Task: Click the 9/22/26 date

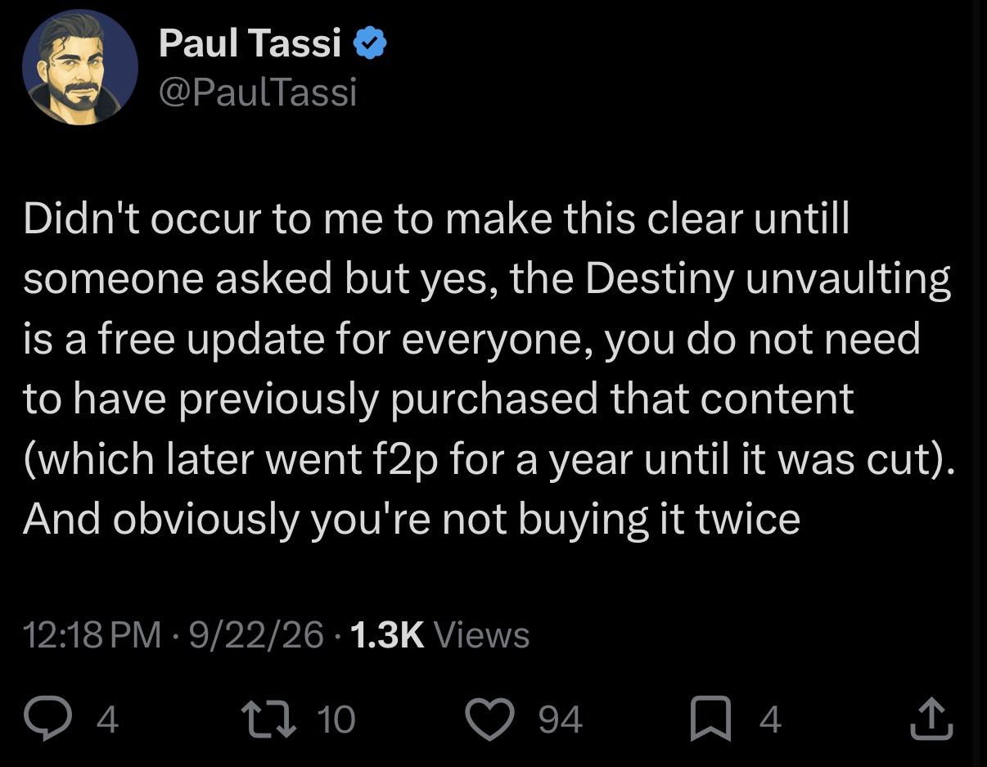Action: (256, 635)
